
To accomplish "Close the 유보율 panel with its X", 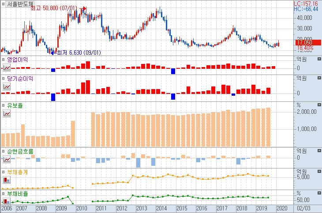I will point(319,105).
